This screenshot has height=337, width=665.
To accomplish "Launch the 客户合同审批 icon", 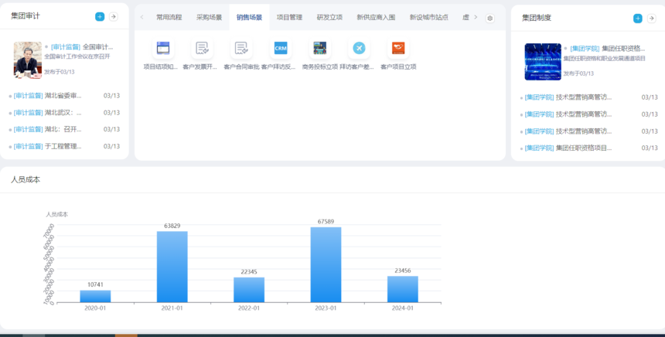I will [241, 48].
